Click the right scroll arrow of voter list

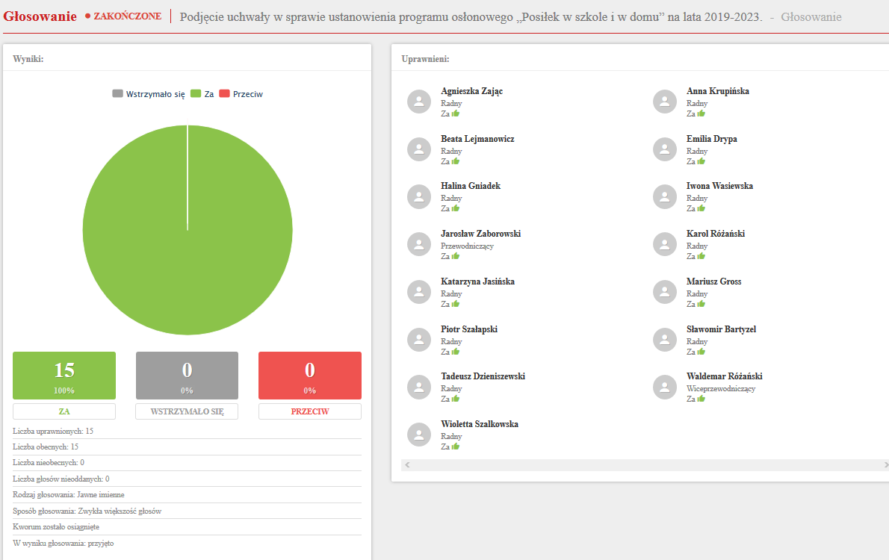(886, 464)
